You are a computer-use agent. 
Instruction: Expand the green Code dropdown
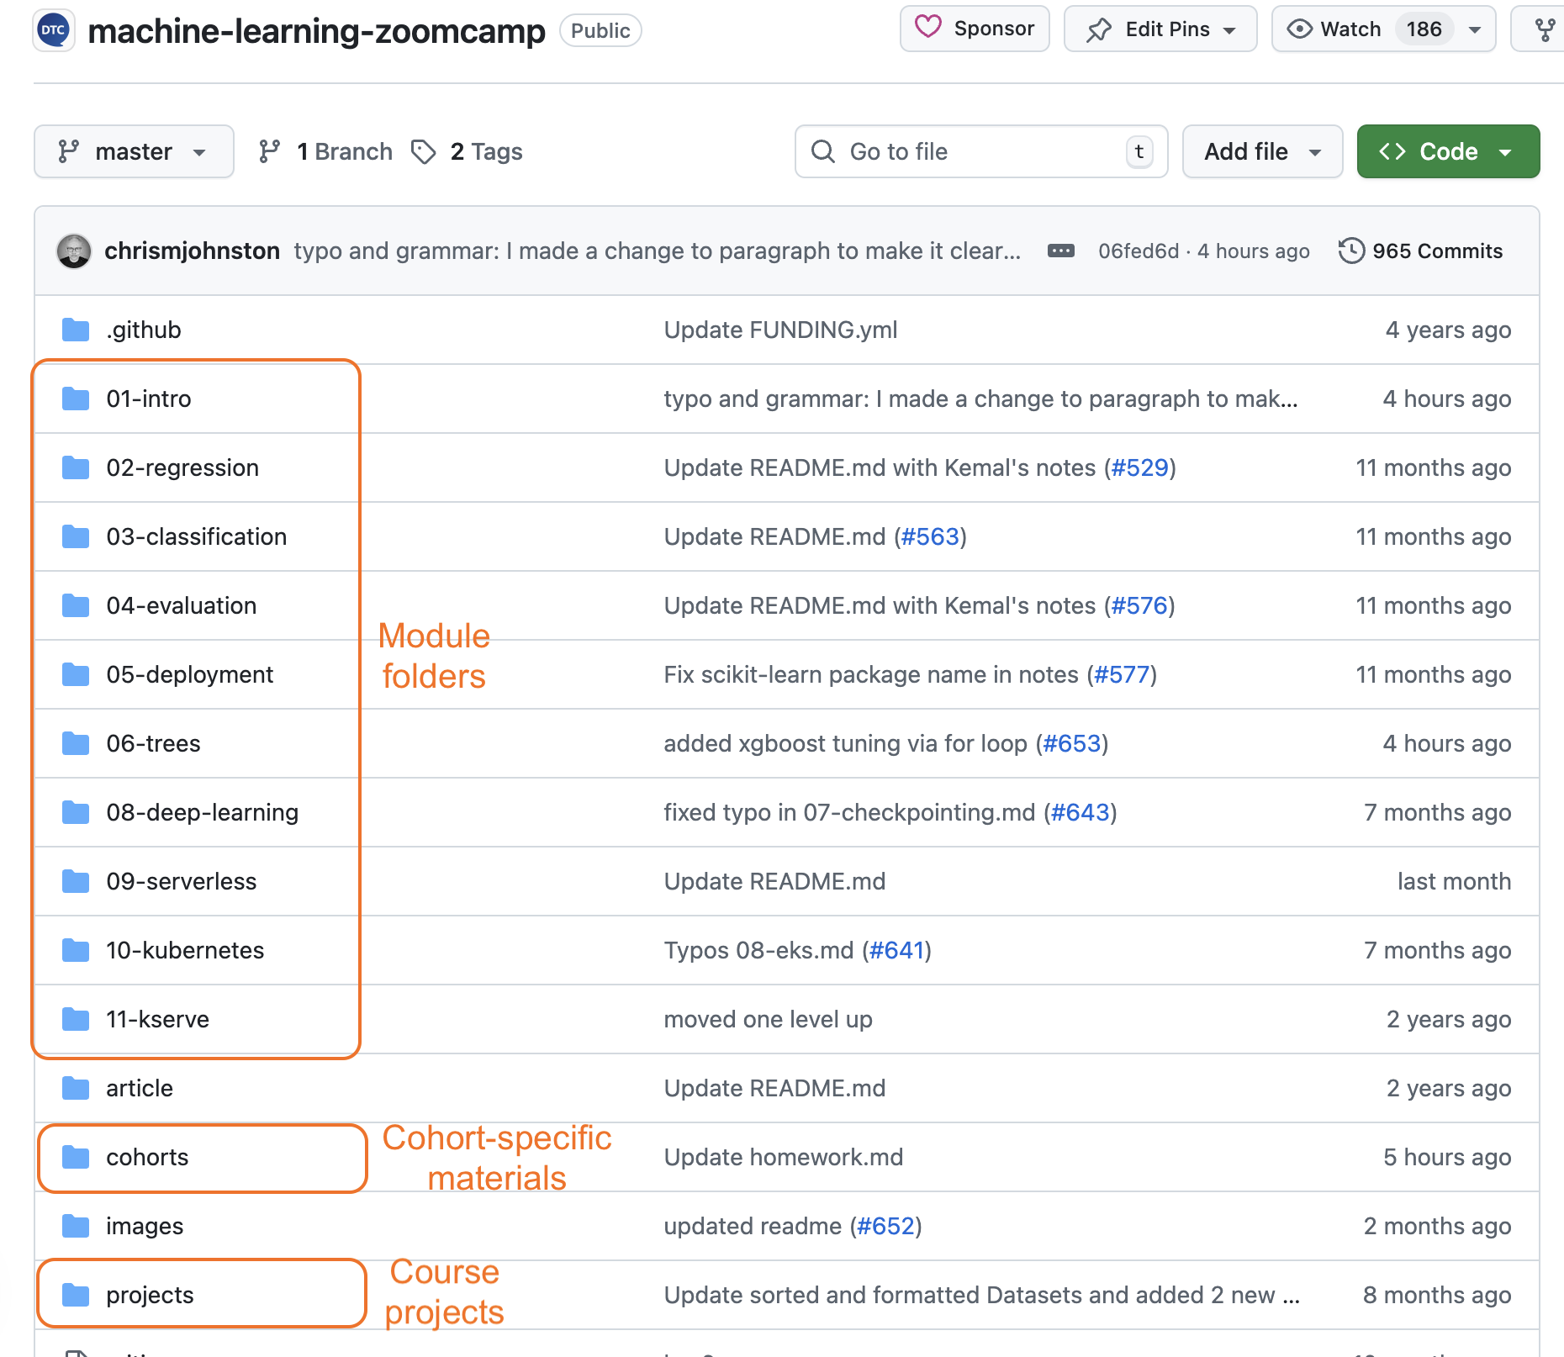[x=1448, y=152]
